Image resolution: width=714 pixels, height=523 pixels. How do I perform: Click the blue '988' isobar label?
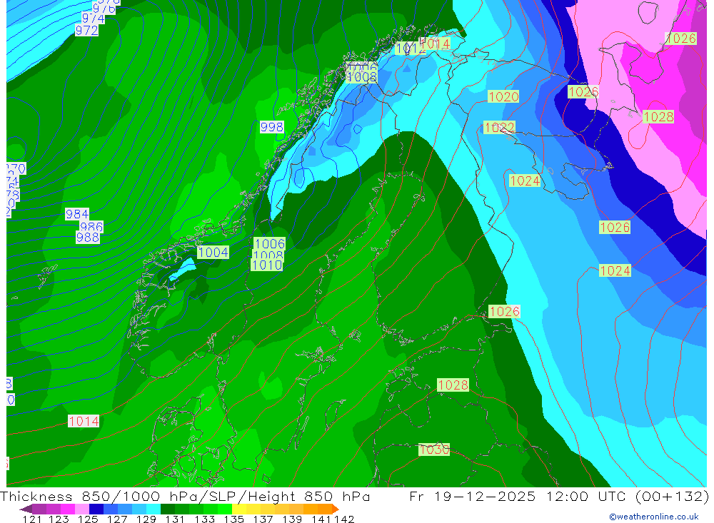tap(87, 238)
